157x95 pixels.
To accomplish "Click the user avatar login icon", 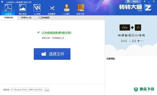I will [x=128, y=1].
